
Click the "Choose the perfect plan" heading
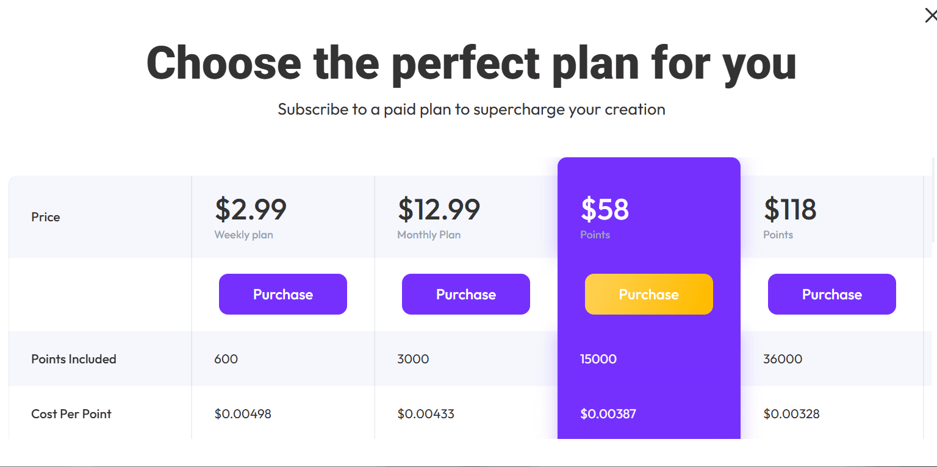pyautogui.click(x=472, y=63)
